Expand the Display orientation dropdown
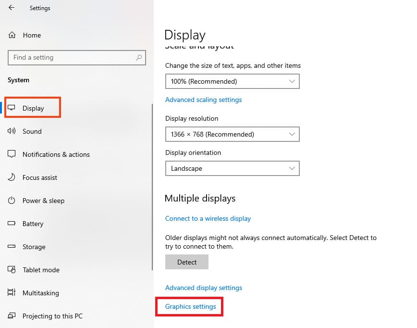Viewport: 417px width, 328px height. pos(232,168)
